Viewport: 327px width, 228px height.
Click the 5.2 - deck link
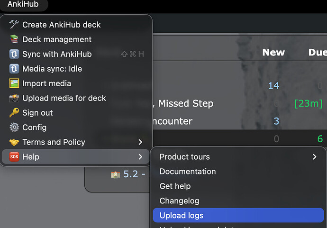134,174
